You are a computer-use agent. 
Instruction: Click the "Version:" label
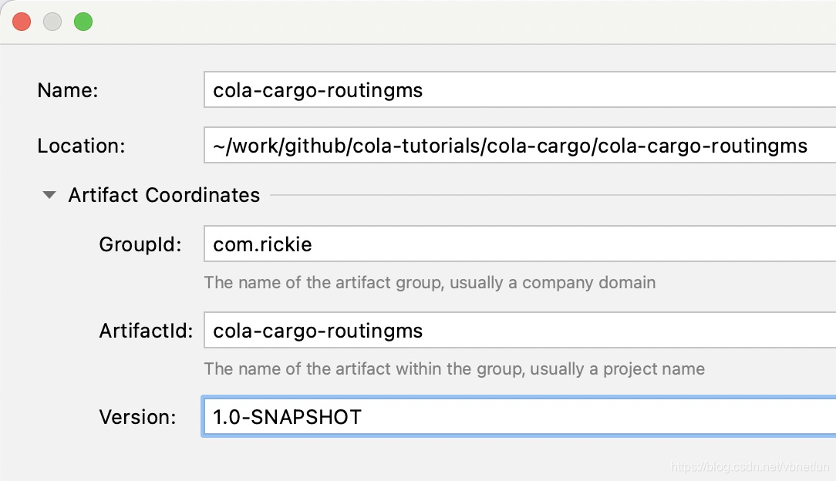[137, 417]
